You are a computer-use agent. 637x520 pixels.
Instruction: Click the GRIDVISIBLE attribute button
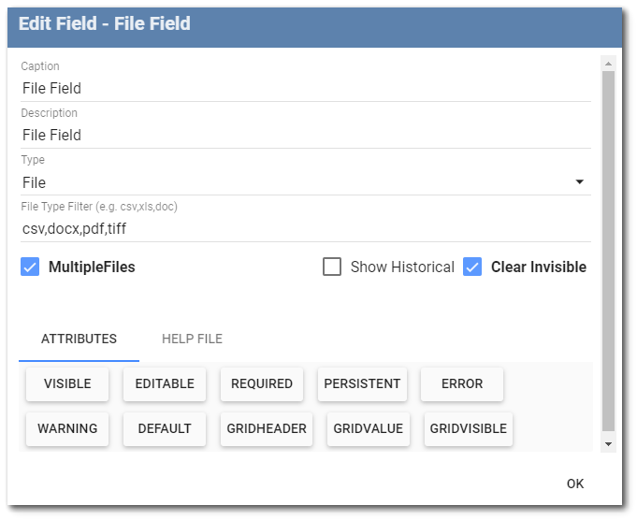click(469, 428)
